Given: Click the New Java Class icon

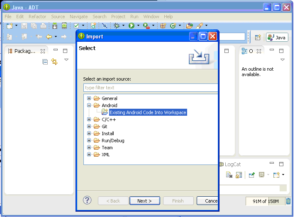Looking at the screenshot, I should [173, 26].
